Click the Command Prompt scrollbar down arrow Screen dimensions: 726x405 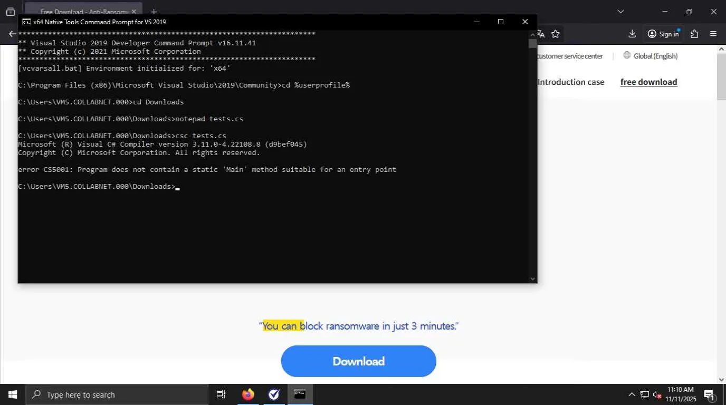point(532,279)
